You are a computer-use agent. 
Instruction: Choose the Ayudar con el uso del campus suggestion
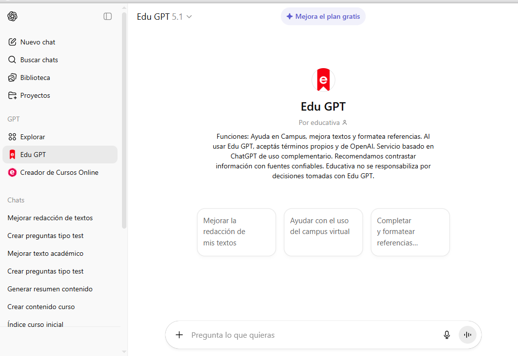click(x=323, y=232)
